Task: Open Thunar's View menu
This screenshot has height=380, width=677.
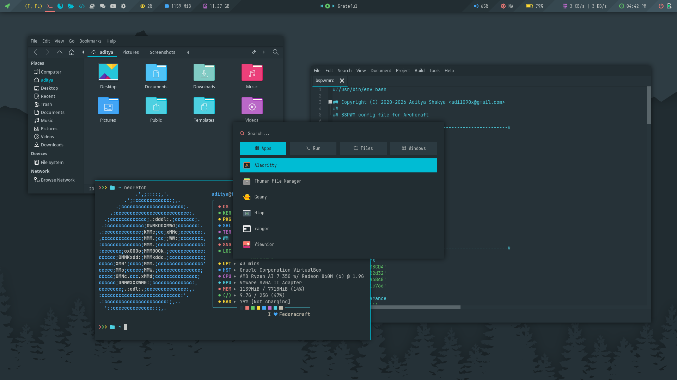Action: click(x=59, y=41)
